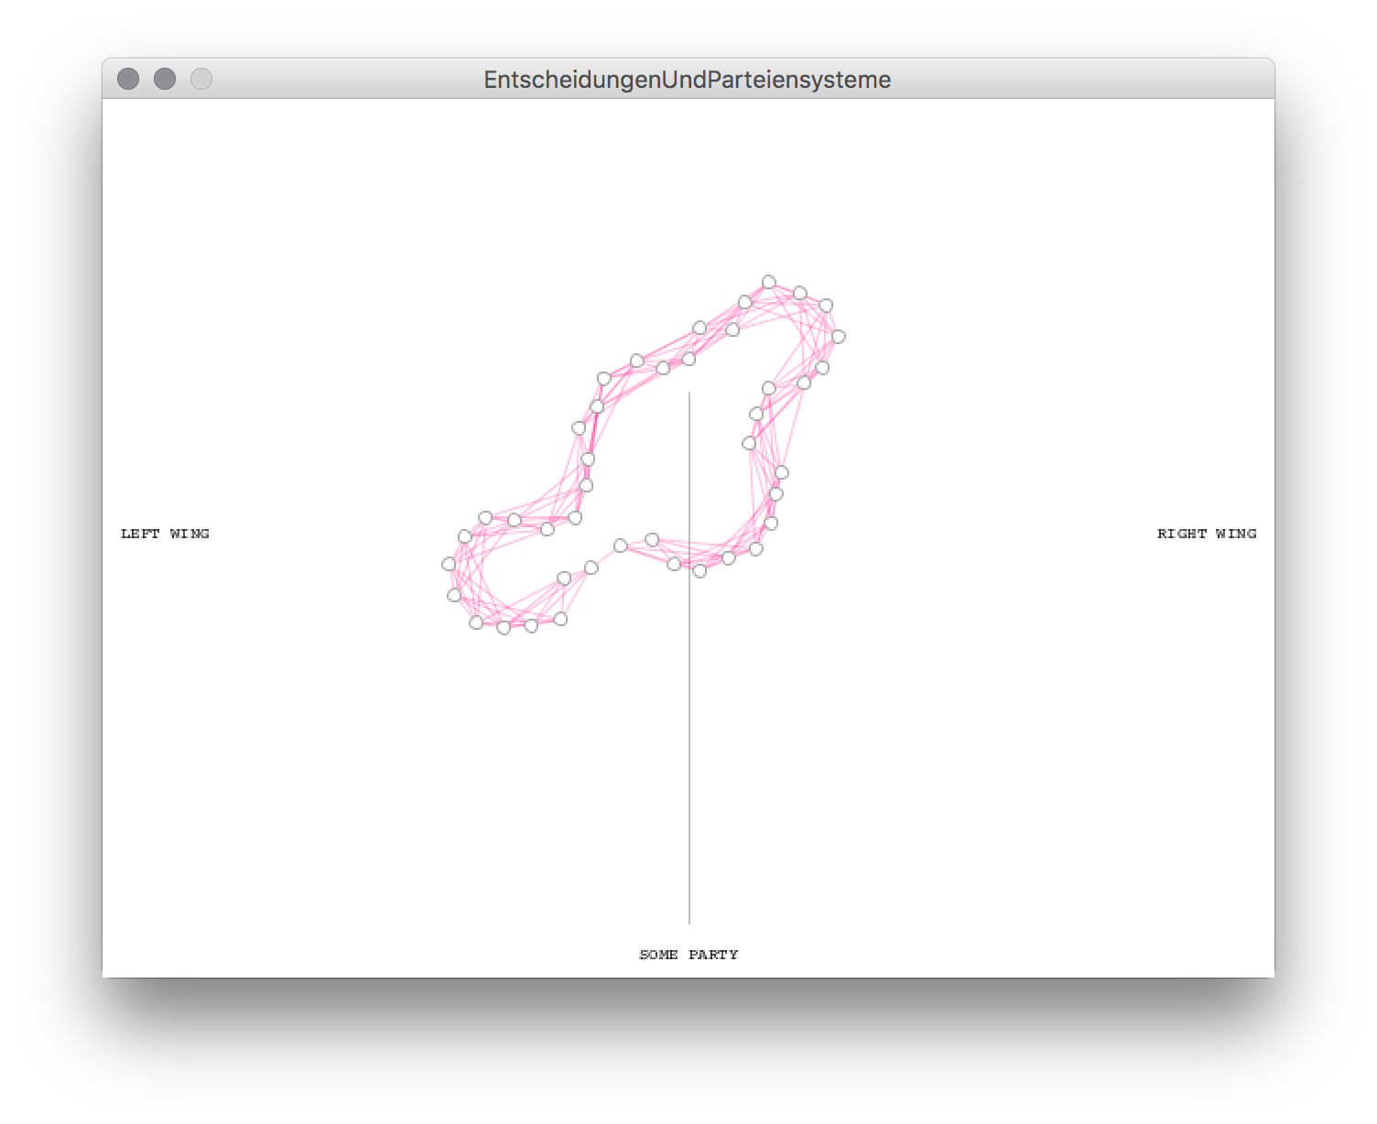Click node nearest the vertical line's top end
This screenshot has width=1377, height=1124.
coord(688,360)
